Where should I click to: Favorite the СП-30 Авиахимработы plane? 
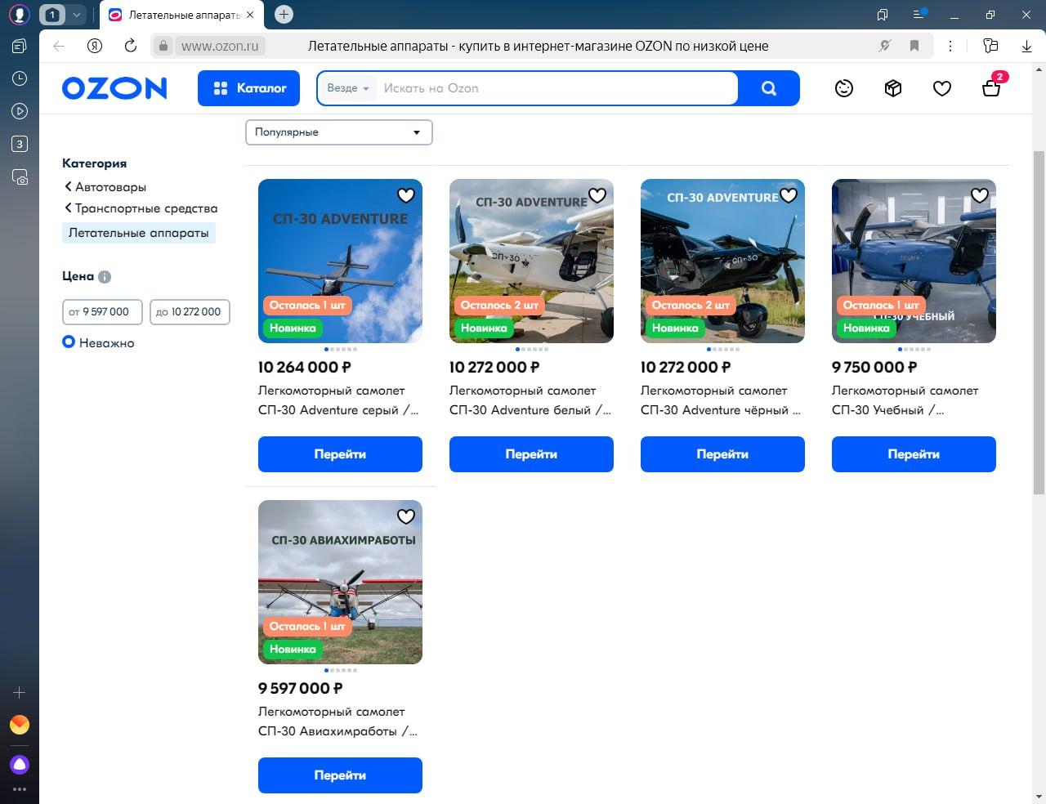tap(406, 516)
